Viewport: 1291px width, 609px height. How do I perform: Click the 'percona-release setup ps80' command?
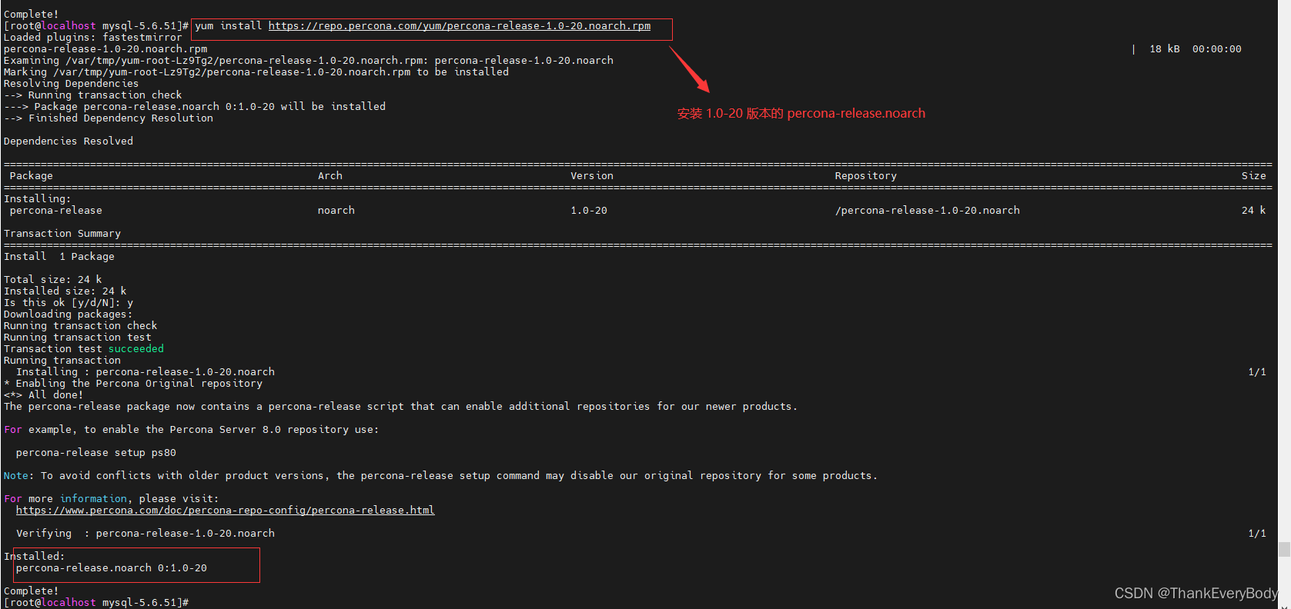(x=96, y=453)
